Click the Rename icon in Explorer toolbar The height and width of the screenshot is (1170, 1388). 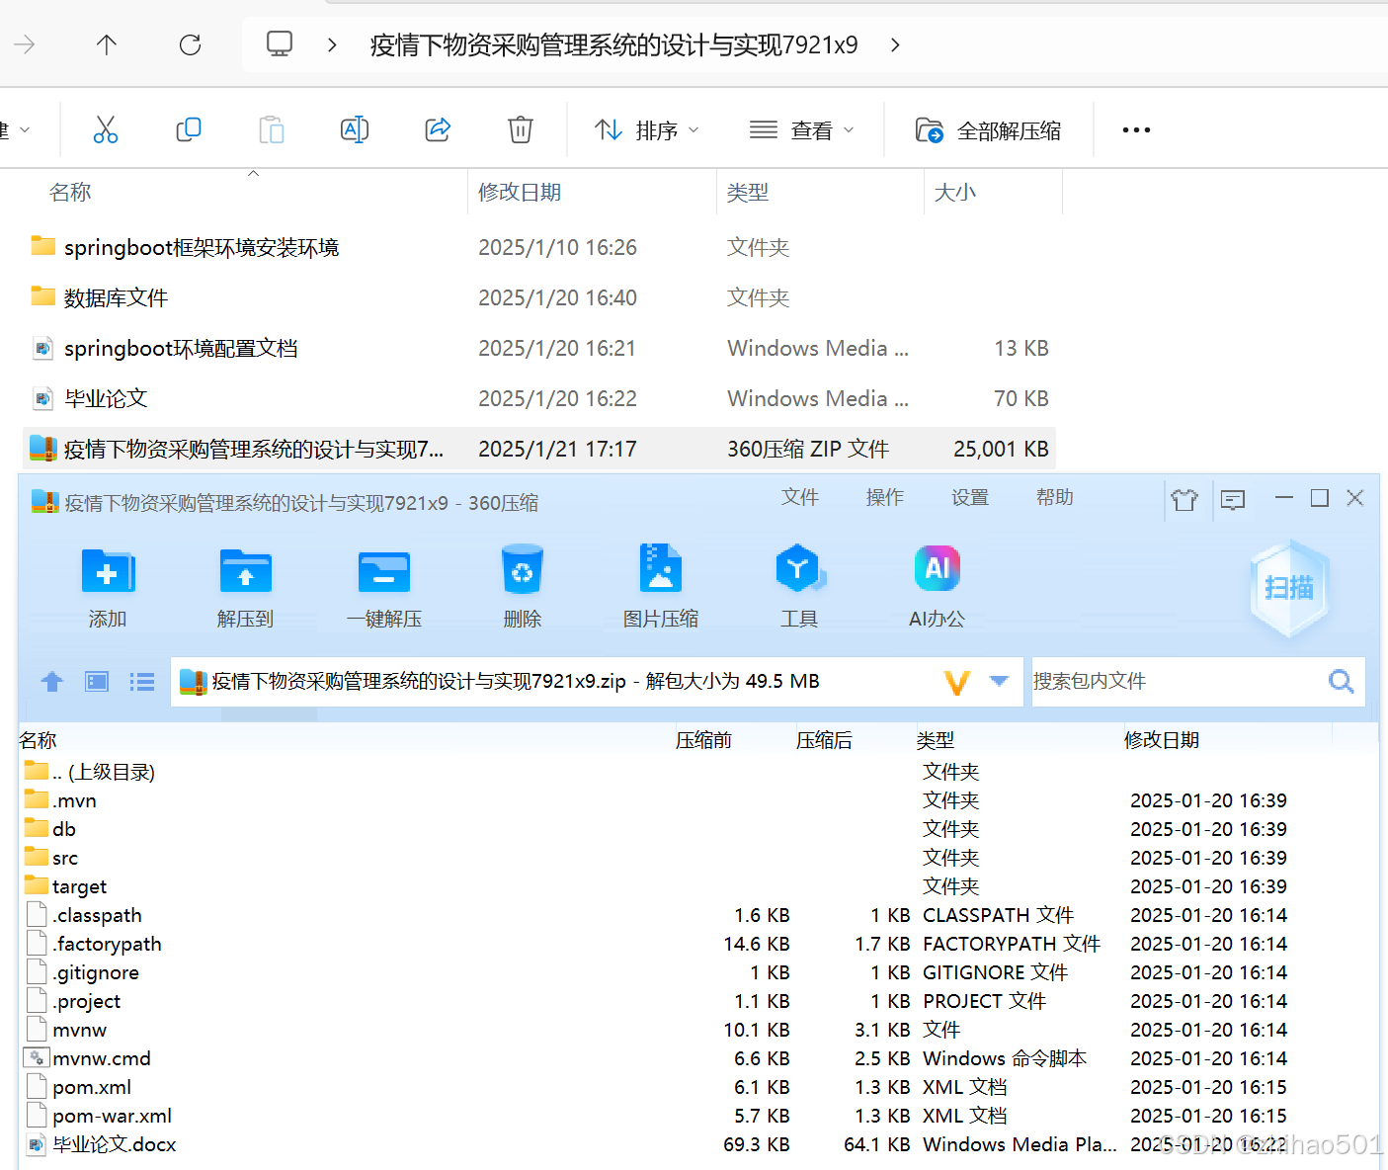(355, 129)
